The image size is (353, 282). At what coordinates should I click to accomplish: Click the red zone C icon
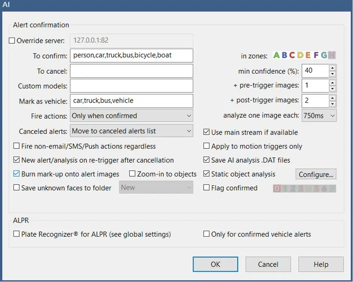pyautogui.click(x=292, y=55)
